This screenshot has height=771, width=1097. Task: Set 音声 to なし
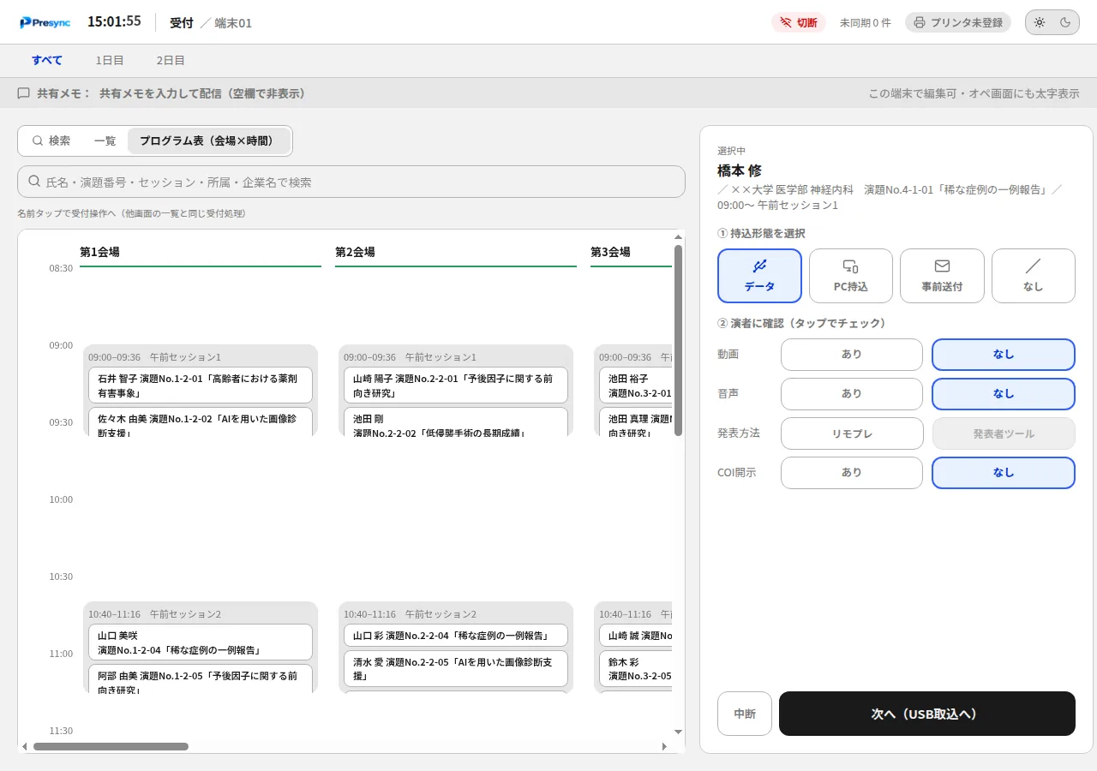coord(1004,394)
